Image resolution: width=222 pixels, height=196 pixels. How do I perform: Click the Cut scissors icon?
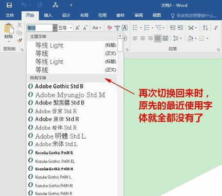[20, 25]
